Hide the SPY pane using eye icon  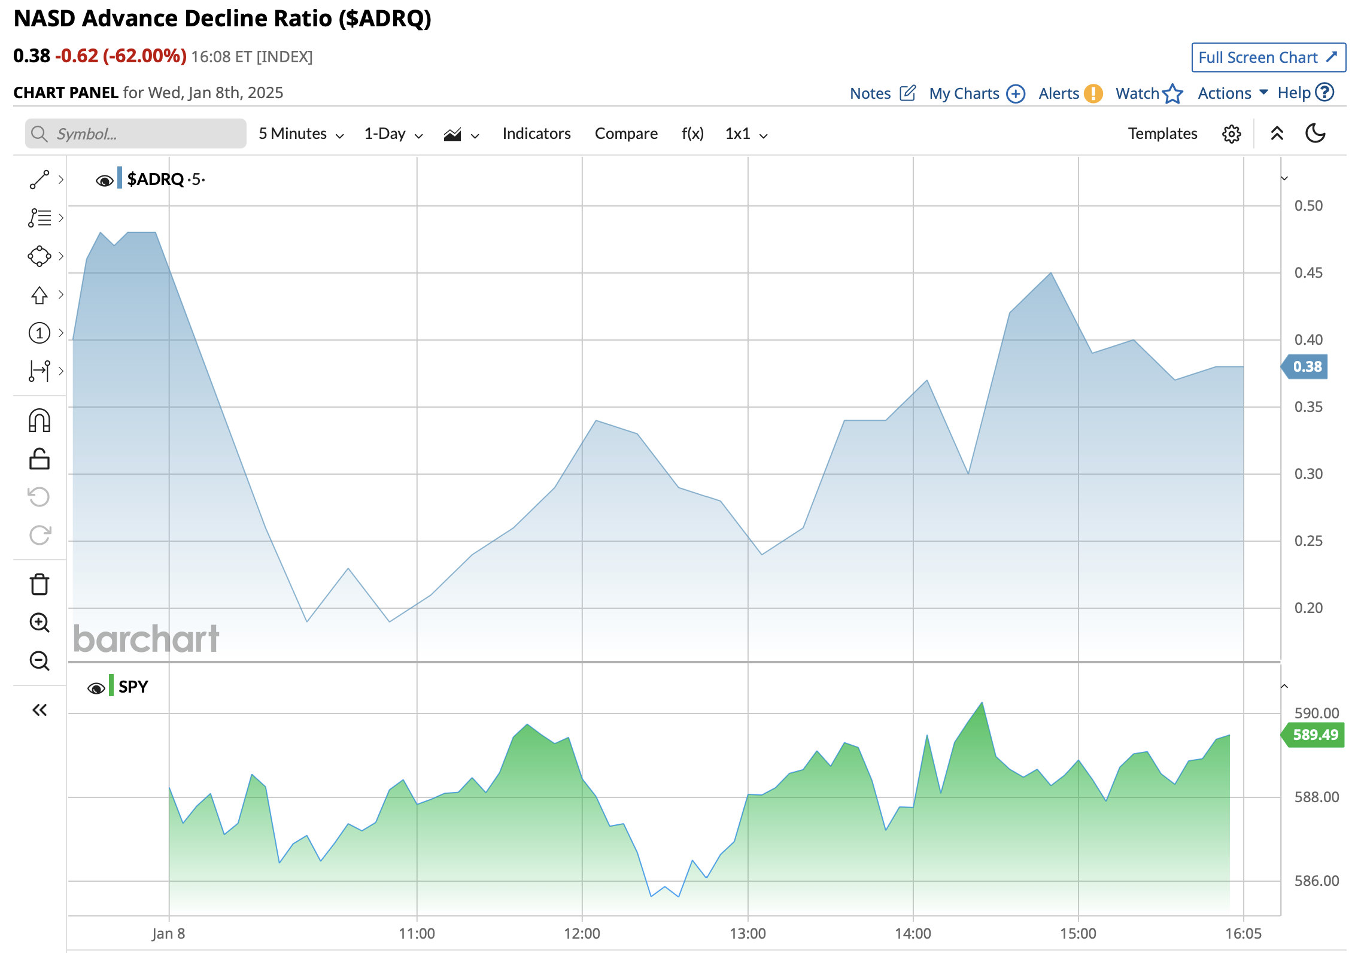[x=96, y=688]
